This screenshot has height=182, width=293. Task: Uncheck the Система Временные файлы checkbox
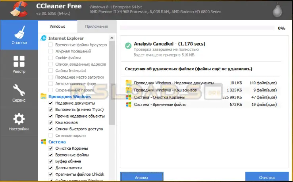tap(50, 155)
